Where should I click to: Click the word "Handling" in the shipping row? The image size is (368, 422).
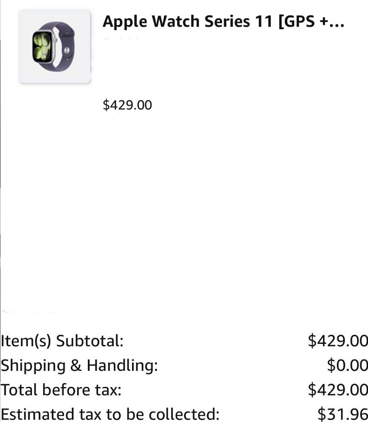click(121, 365)
